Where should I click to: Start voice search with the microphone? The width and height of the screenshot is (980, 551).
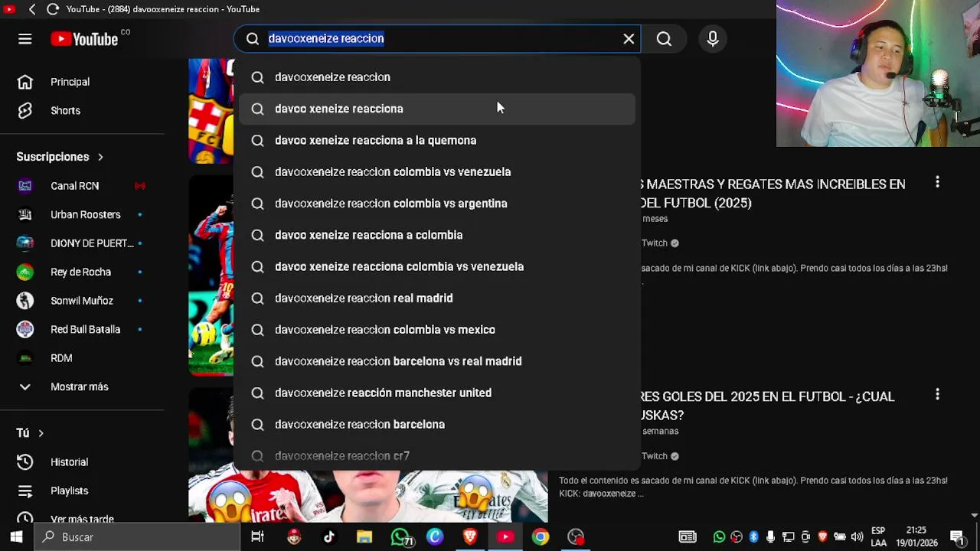pos(713,38)
